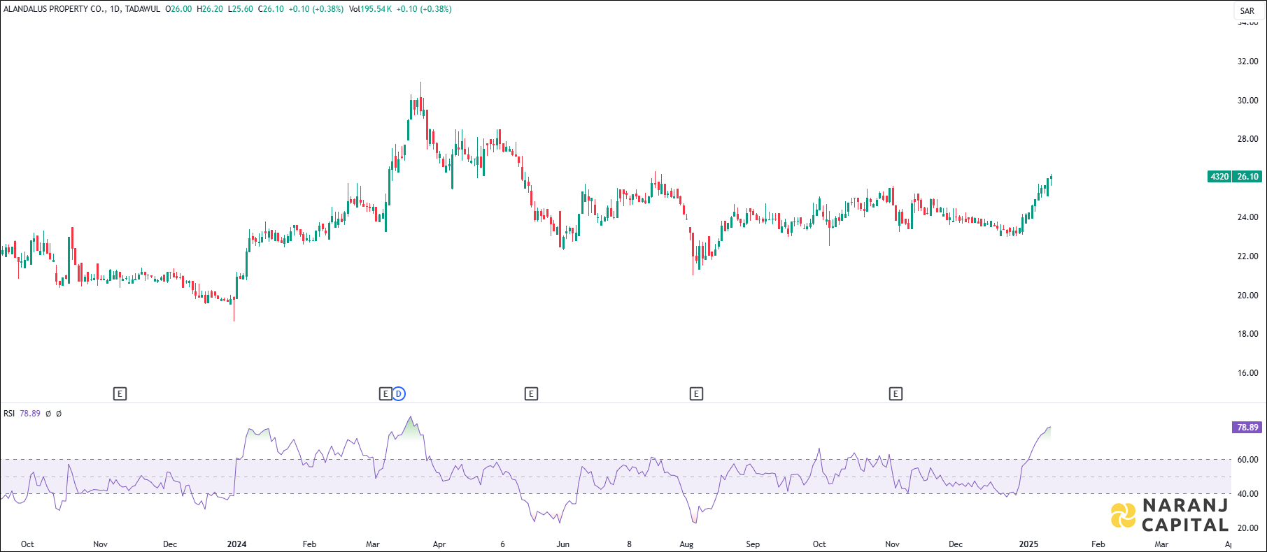This screenshot has height=552, width=1267.
Task: Click the 2025 year label on time axis
Action: pyautogui.click(x=1028, y=544)
